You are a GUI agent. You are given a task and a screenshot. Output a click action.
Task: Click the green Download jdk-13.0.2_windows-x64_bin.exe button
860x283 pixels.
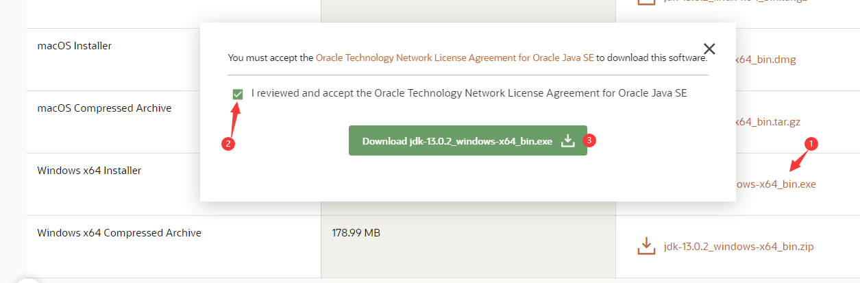(x=468, y=140)
